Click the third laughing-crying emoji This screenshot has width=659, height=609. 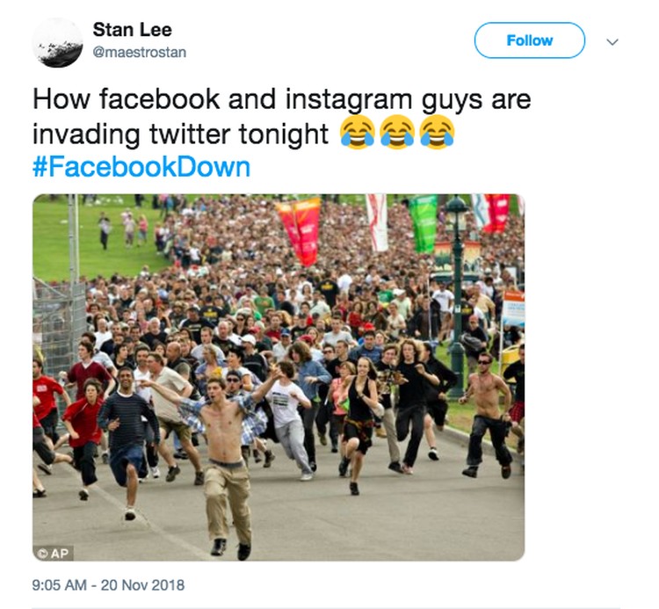(x=437, y=133)
